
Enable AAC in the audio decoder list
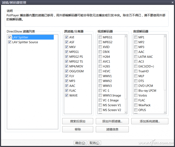pyautogui.click(x=136, y=52)
